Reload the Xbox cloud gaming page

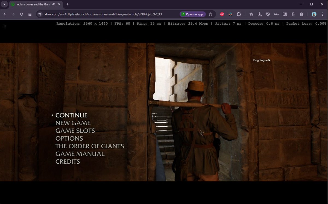pyautogui.click(x=22, y=14)
